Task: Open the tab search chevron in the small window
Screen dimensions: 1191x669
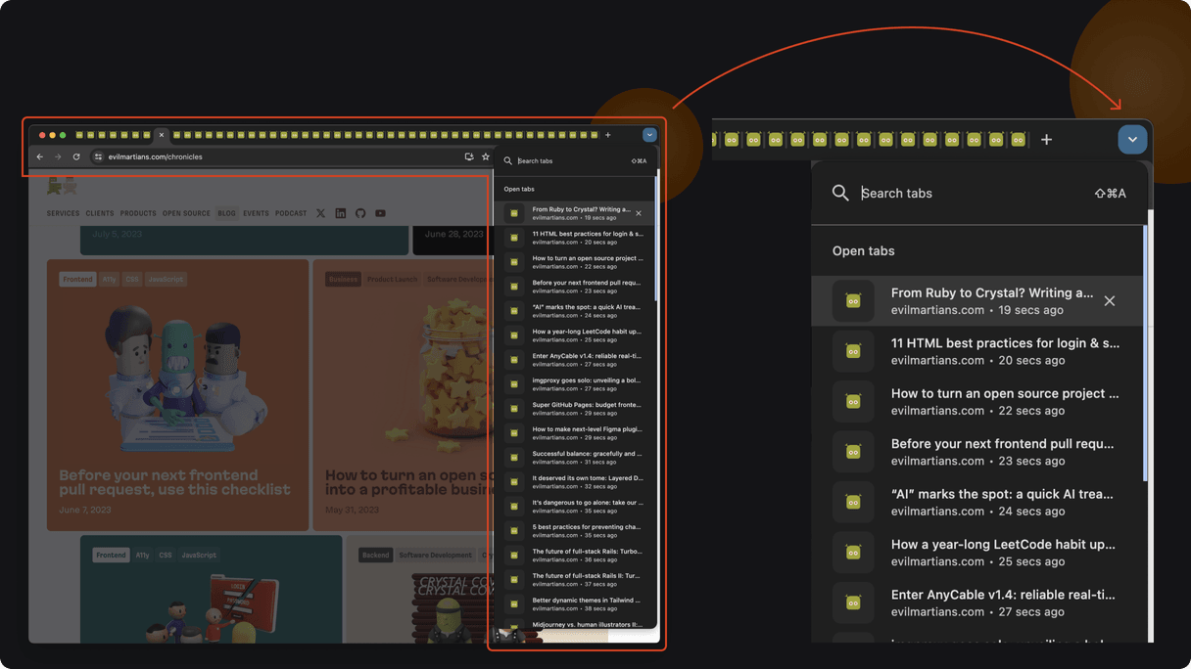Action: [x=649, y=135]
